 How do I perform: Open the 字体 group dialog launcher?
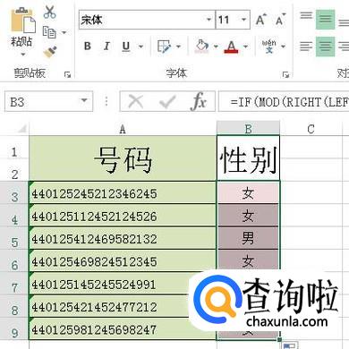point(285,74)
